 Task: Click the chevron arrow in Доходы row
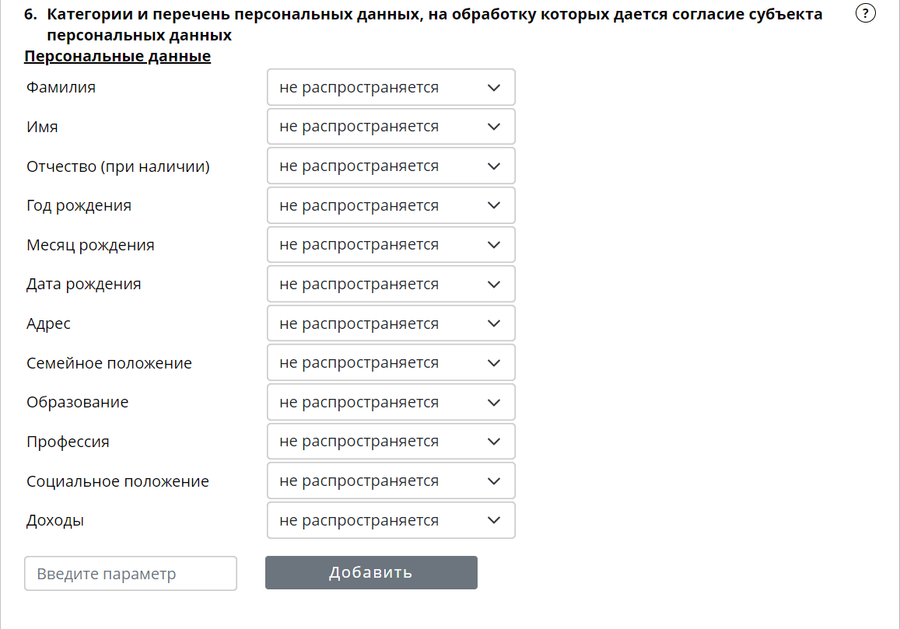tap(494, 521)
